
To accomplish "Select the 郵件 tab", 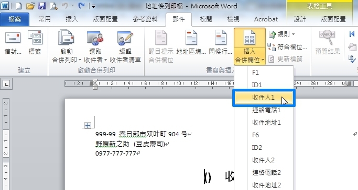I will (x=179, y=19).
